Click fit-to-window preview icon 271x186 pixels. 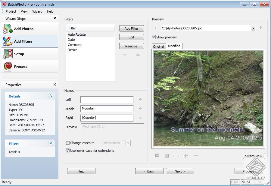point(157,155)
